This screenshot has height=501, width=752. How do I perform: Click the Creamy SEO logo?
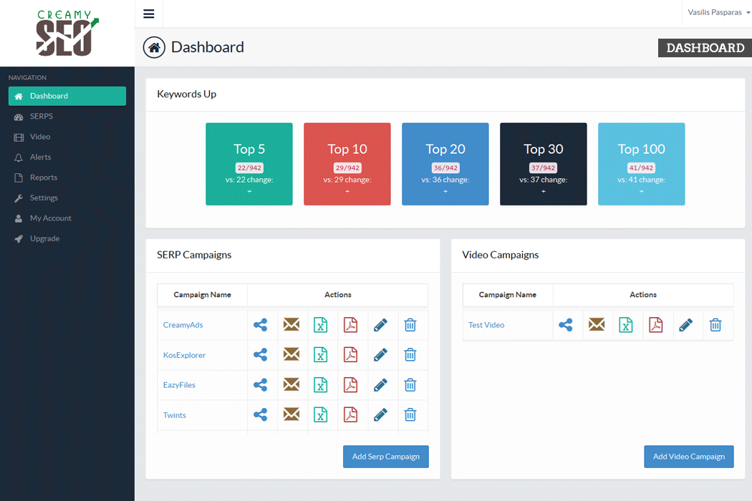tap(67, 33)
